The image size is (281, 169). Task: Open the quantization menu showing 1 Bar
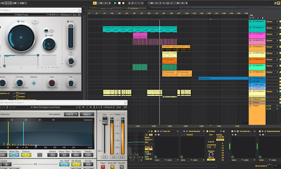23,3
